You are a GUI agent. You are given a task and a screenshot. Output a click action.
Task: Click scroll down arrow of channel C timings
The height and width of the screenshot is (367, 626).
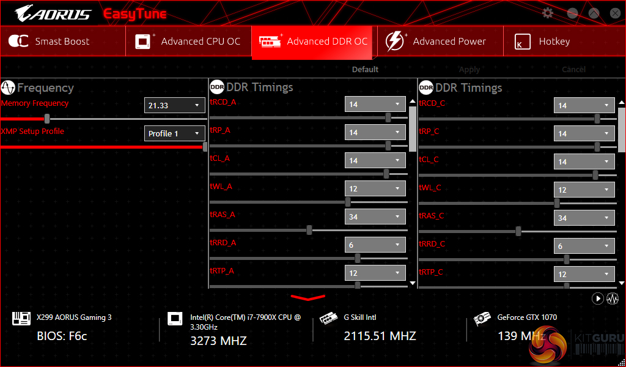click(x=622, y=283)
